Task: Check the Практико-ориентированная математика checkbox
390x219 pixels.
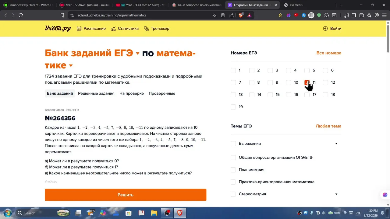Action: point(233,182)
